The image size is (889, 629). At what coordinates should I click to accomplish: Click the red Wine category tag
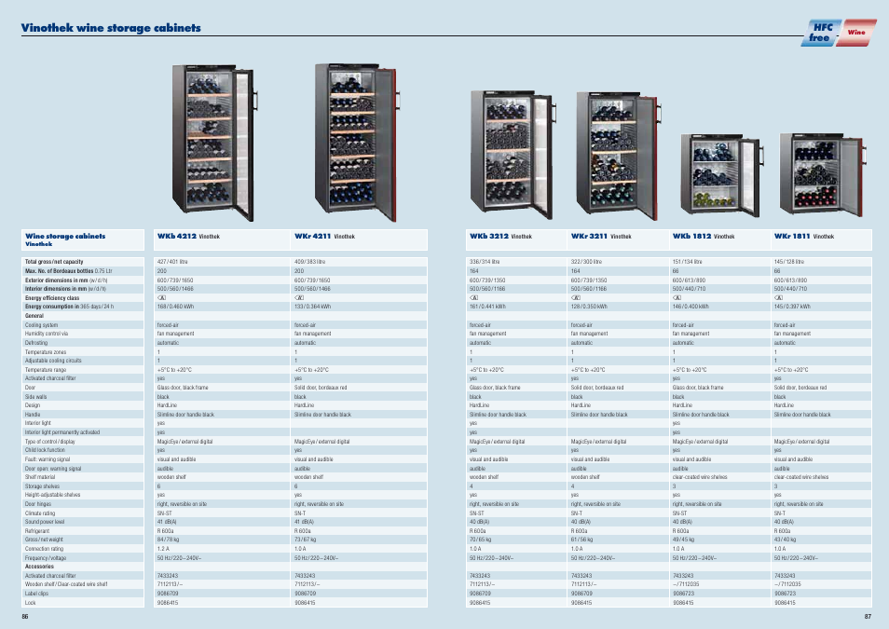[857, 32]
